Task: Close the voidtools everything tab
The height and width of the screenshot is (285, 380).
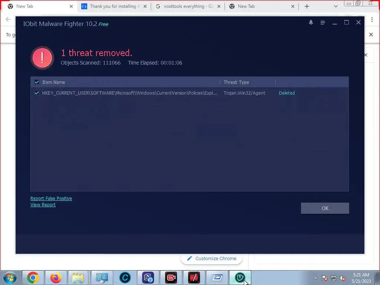Action: click(x=219, y=7)
